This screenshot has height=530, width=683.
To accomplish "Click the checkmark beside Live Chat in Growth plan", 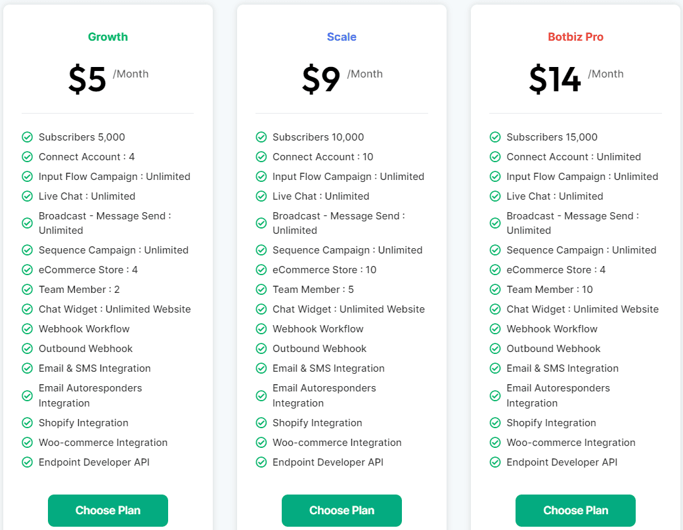I will (x=27, y=196).
